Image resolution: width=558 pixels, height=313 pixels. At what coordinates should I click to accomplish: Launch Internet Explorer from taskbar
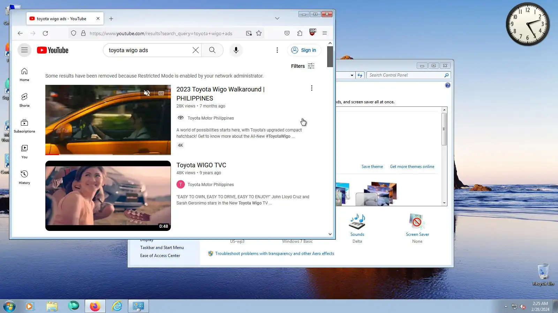[x=117, y=306]
